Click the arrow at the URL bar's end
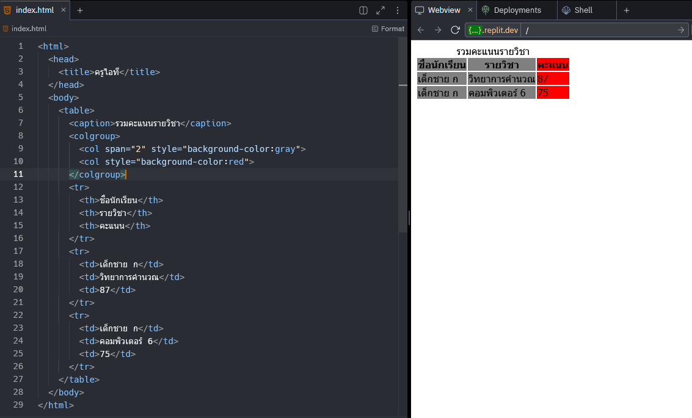This screenshot has height=418, width=692. tap(681, 30)
